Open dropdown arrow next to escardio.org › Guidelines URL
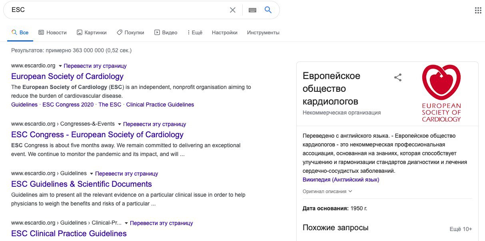This screenshot has width=485, height=241. (92, 174)
